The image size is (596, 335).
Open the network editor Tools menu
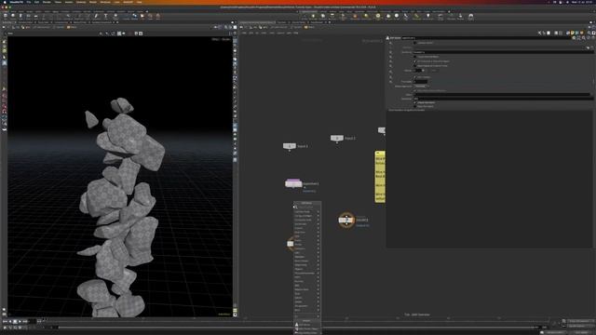[272, 33]
